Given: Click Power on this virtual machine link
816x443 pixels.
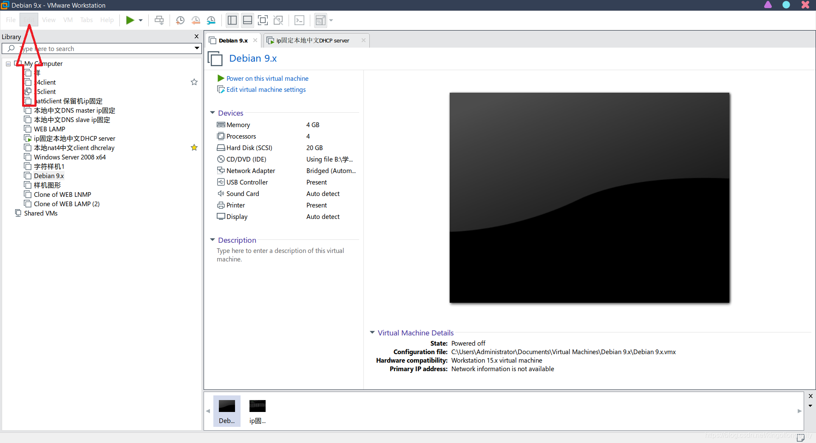Looking at the screenshot, I should click(267, 78).
